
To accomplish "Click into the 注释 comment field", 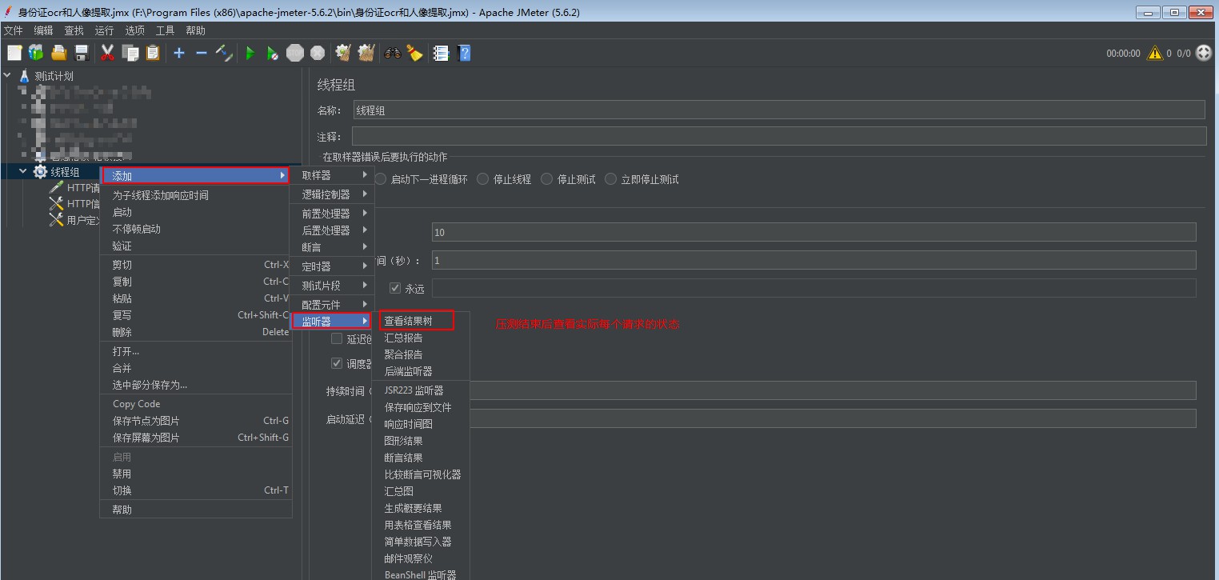I will [x=779, y=136].
